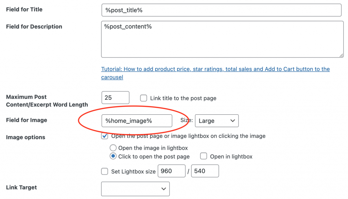Image resolution: width=348 pixels, height=199 pixels.
Task: Expand the Size selector to change from Large
Action: coord(216,120)
